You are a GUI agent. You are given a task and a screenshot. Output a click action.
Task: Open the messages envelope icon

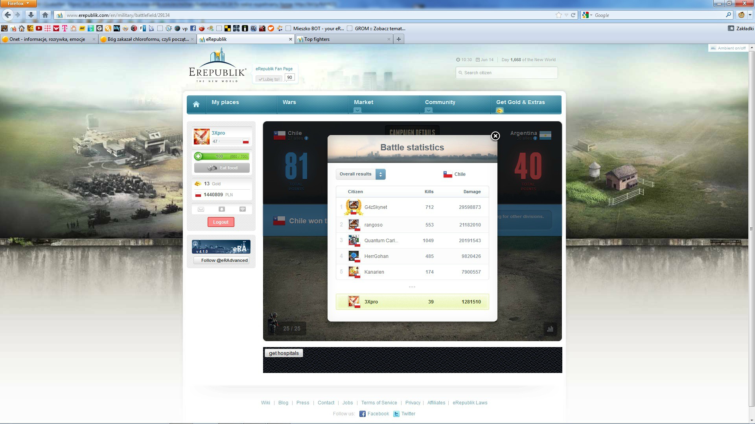pos(201,209)
